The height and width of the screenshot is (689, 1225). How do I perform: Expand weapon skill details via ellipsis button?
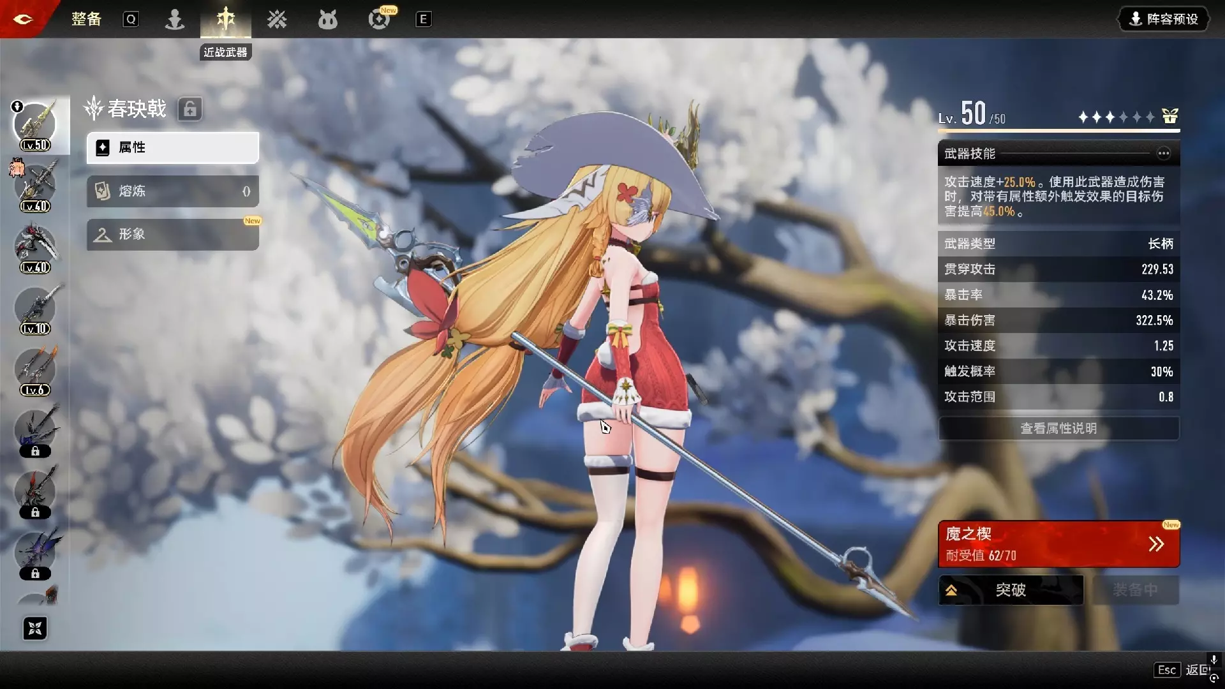[x=1163, y=153]
